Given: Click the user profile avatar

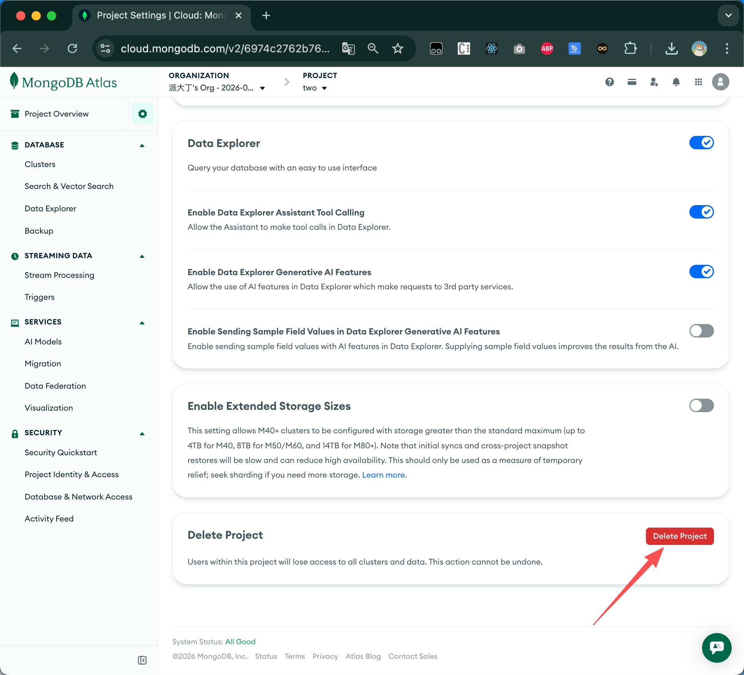Looking at the screenshot, I should pos(720,82).
